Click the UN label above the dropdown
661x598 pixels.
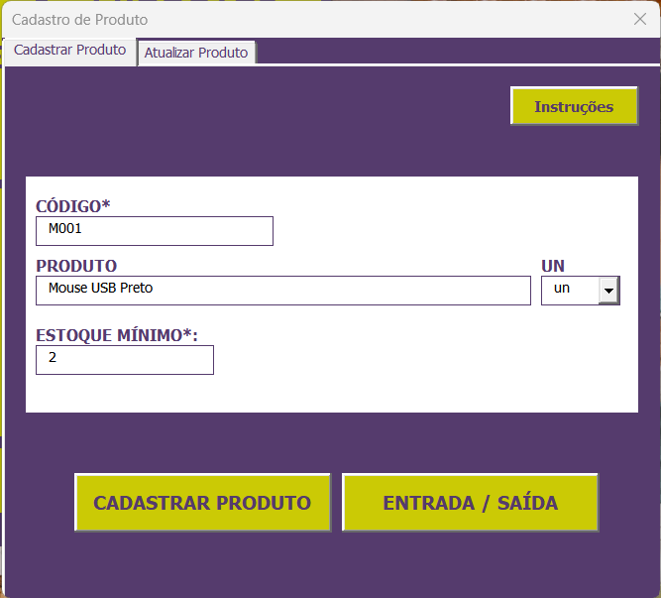pyautogui.click(x=553, y=266)
